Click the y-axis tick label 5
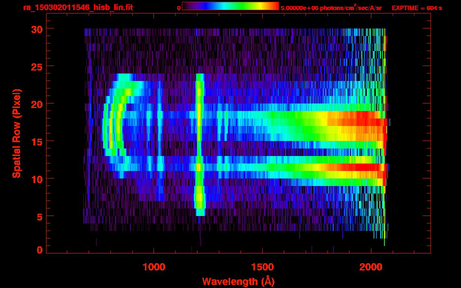The height and width of the screenshot is (288, 461). pyautogui.click(x=39, y=216)
